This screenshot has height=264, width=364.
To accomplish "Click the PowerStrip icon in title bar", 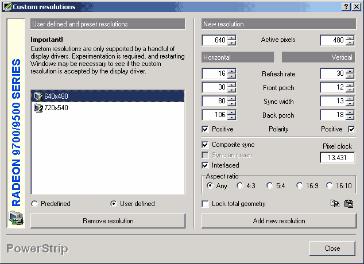I will coord(6,7).
